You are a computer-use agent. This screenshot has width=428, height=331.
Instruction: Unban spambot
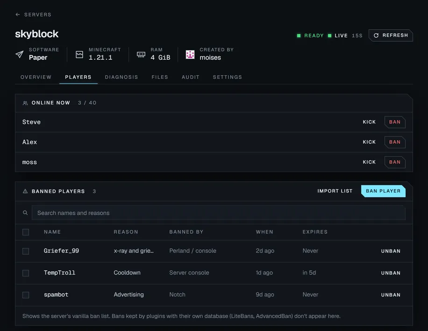[x=391, y=295]
